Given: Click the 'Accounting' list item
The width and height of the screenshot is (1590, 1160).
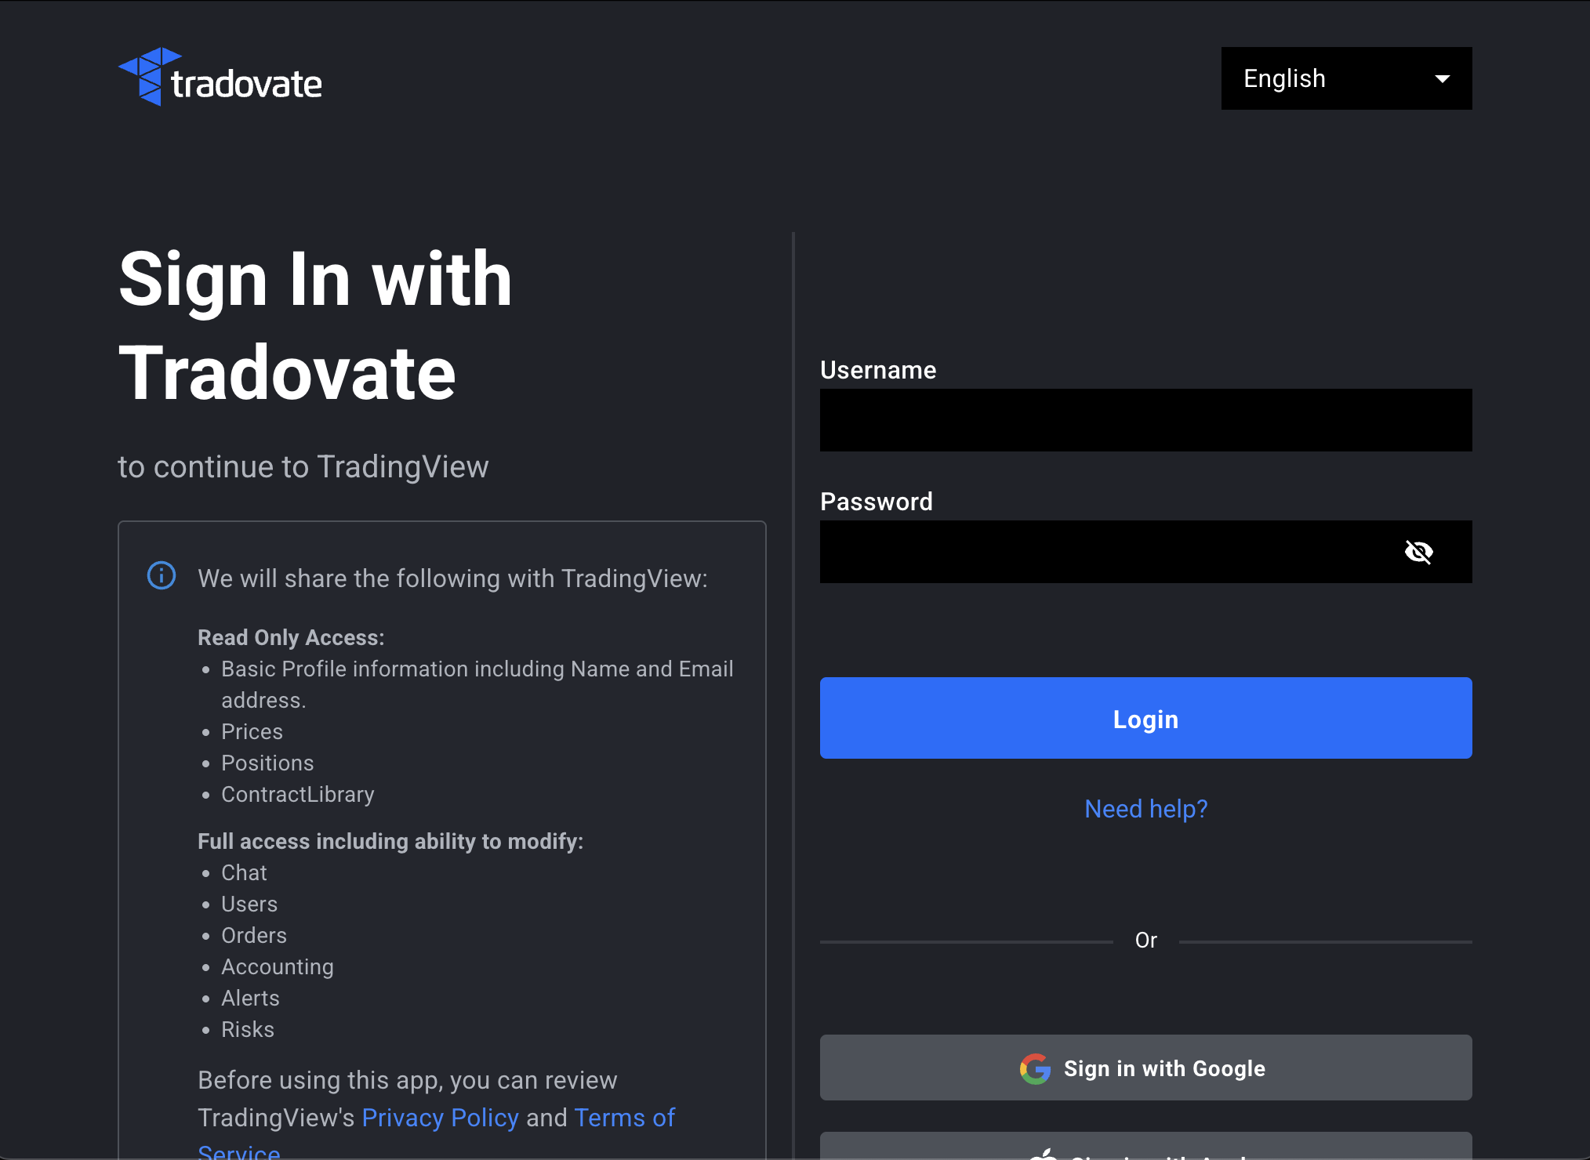Looking at the screenshot, I should pos(278,967).
